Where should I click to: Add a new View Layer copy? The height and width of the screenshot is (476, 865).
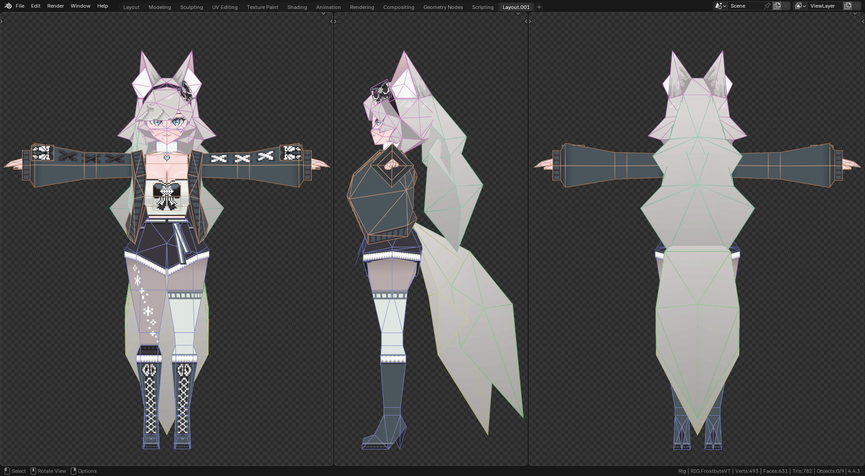point(848,5)
